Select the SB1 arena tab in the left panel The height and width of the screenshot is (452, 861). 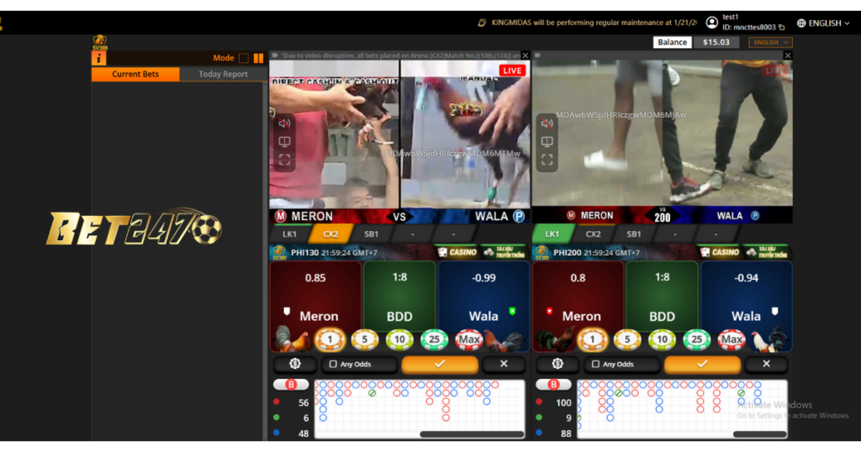tap(372, 234)
